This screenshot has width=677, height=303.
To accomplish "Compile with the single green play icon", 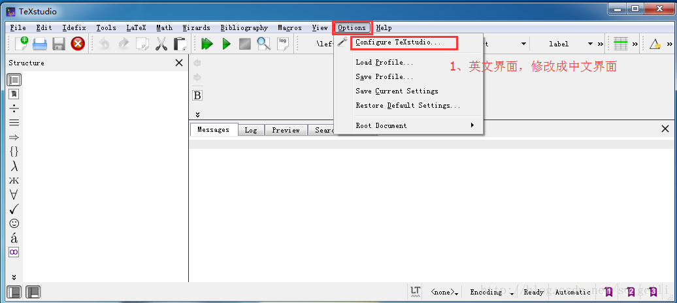I will (x=226, y=44).
